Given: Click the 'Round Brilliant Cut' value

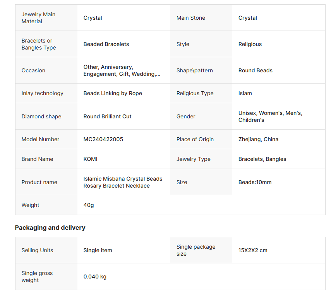Looking at the screenshot, I should tap(107, 116).
